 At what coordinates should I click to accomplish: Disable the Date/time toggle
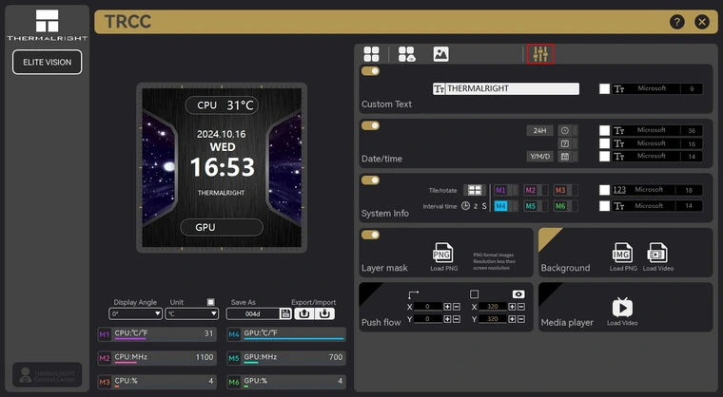pyautogui.click(x=370, y=125)
